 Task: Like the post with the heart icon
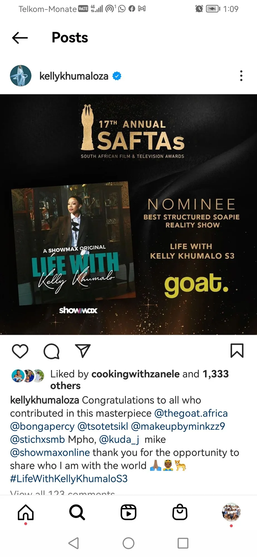point(20,351)
